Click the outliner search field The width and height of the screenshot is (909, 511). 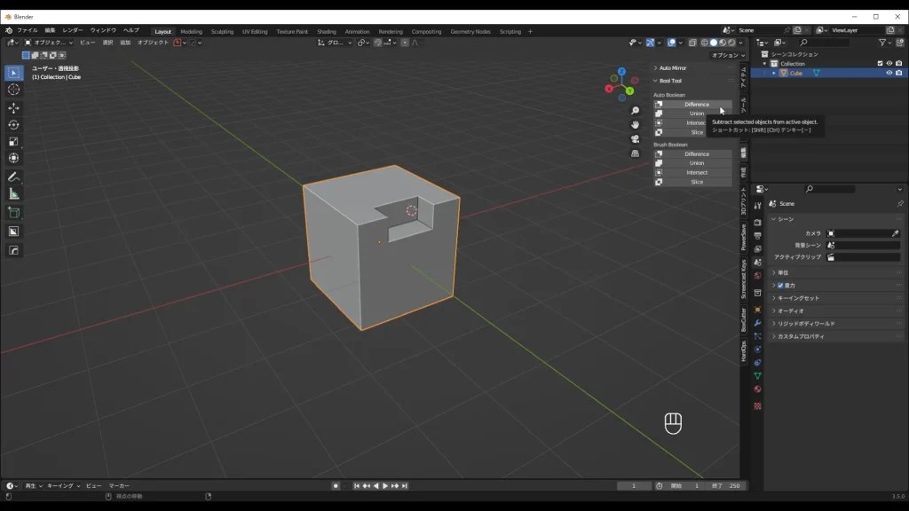(826, 42)
